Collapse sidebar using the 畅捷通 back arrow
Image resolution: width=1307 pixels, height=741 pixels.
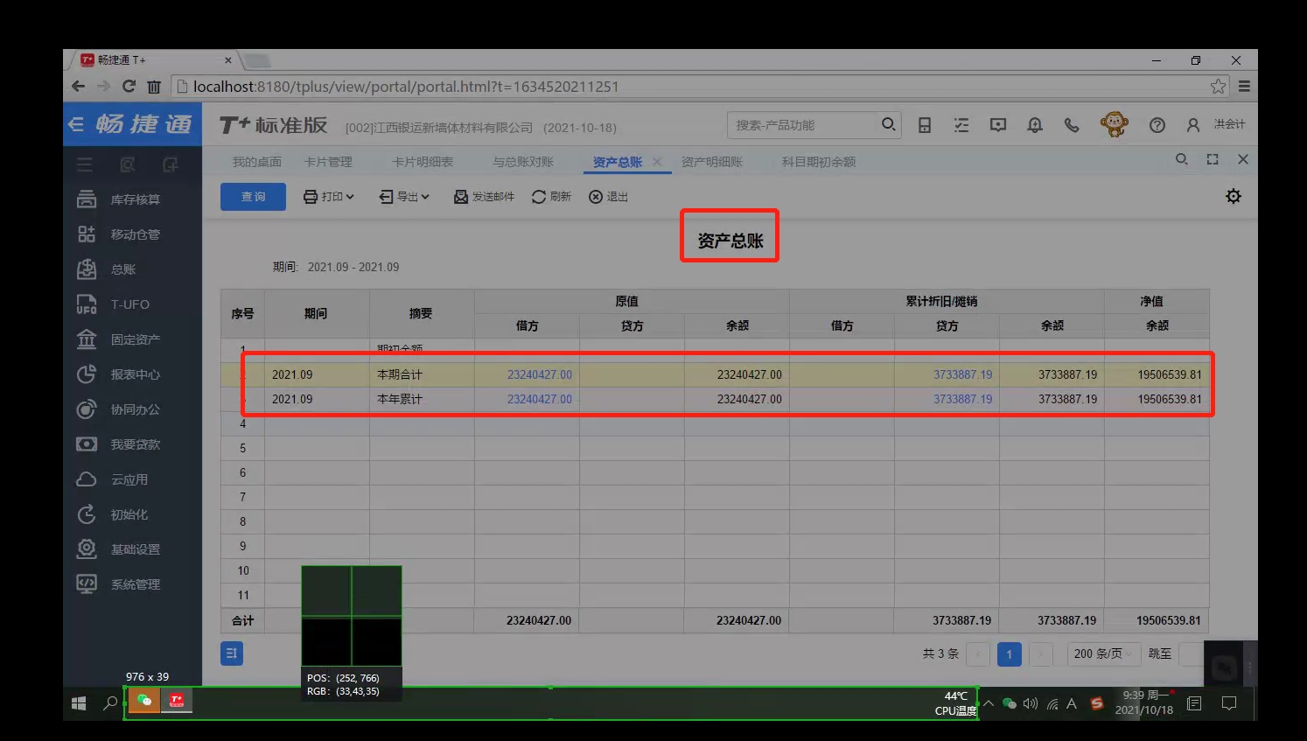77,124
